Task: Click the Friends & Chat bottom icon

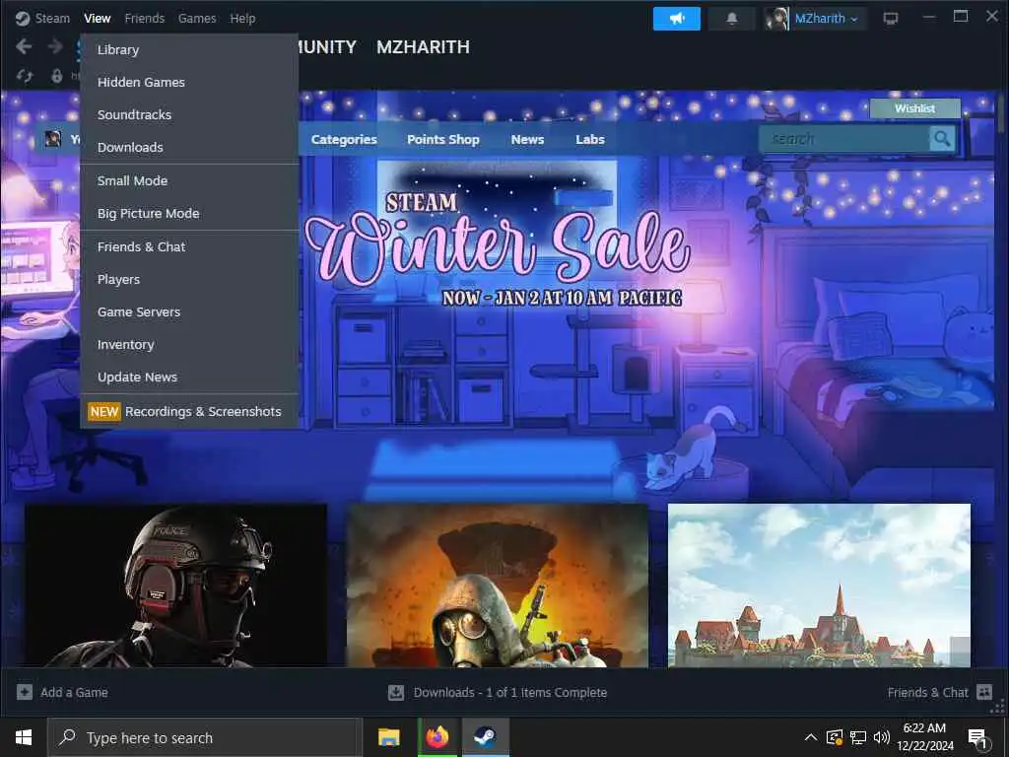Action: (984, 692)
